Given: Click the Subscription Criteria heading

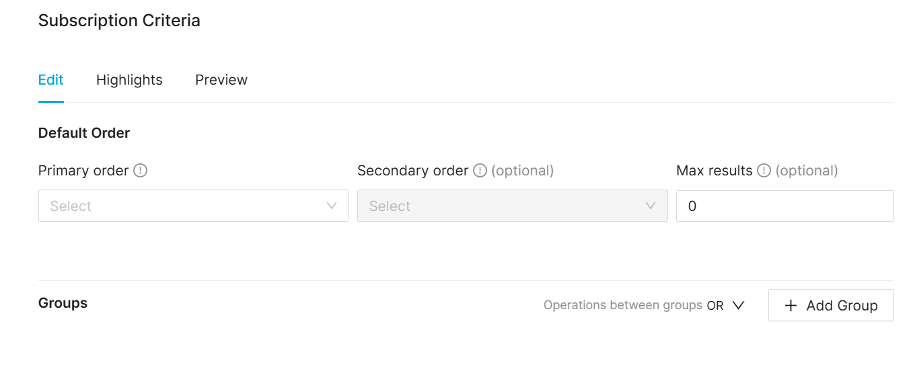Looking at the screenshot, I should 119,21.
